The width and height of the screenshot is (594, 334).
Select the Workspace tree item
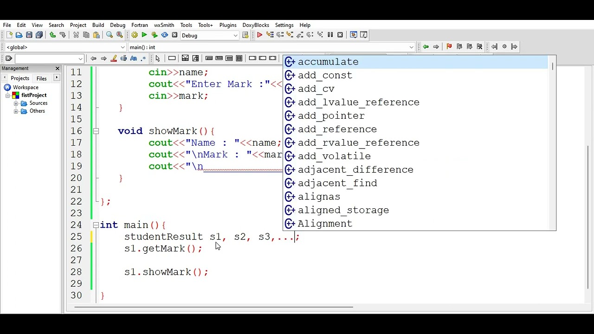click(x=26, y=88)
